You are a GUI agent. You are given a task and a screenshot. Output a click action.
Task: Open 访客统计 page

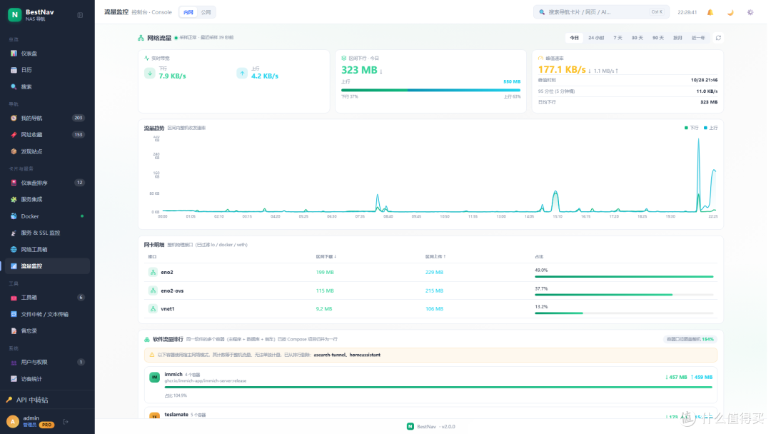click(x=47, y=379)
